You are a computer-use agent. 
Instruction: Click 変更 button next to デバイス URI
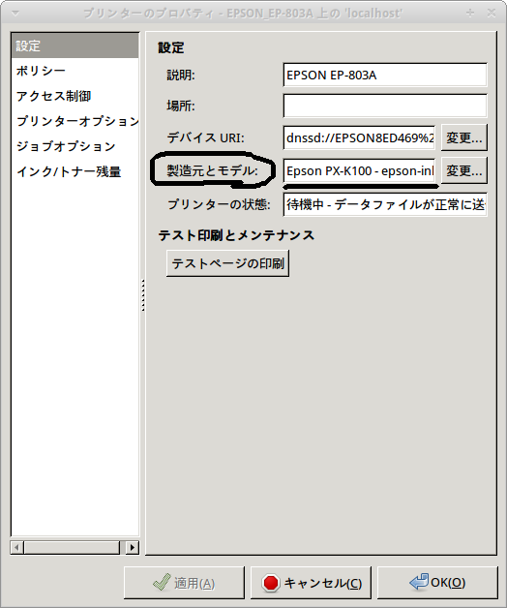pos(464,137)
